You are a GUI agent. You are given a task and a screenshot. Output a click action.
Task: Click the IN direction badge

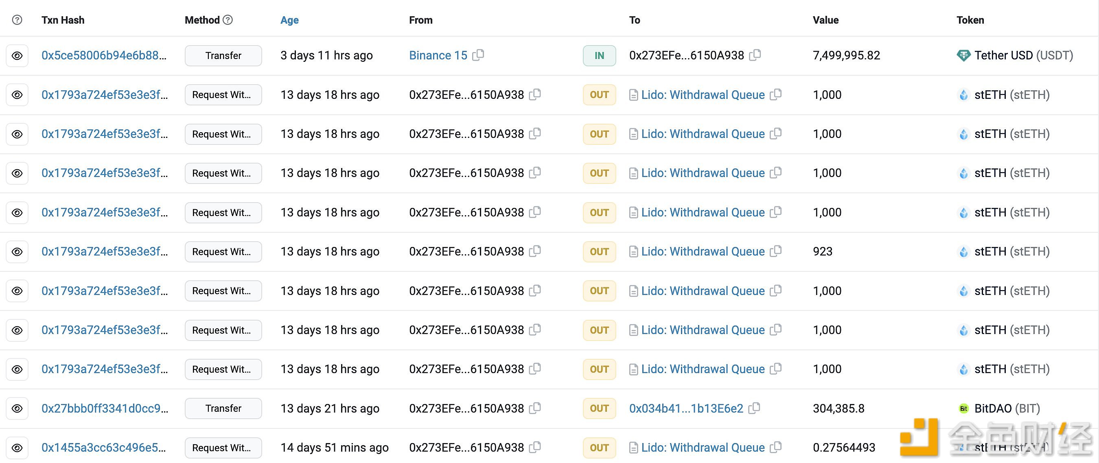coord(599,55)
